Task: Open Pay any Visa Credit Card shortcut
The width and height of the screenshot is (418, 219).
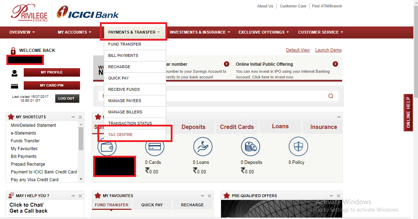Action: click(35, 180)
